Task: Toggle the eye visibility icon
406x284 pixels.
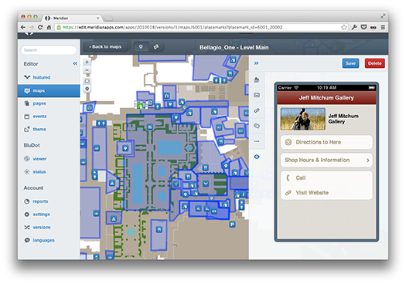Action: pyautogui.click(x=257, y=157)
